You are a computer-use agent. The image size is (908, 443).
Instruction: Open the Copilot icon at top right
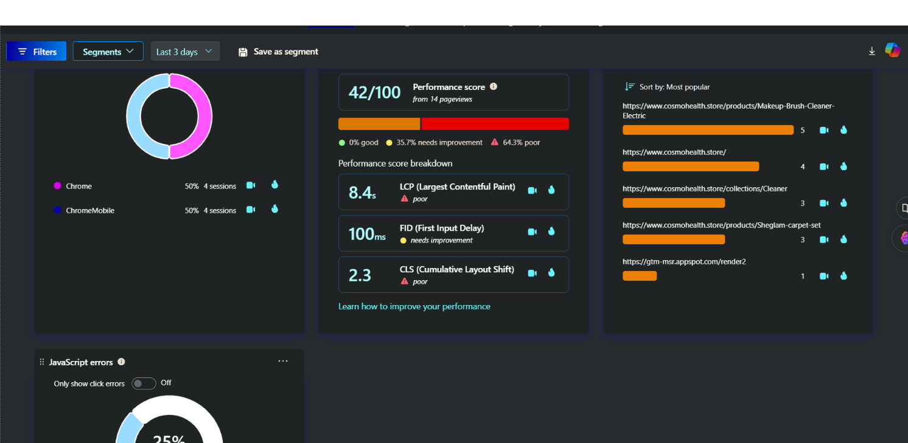click(x=893, y=50)
